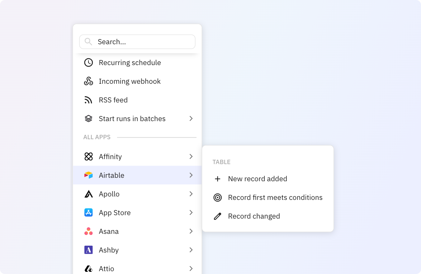This screenshot has width=421, height=274.
Task: Click the Affinity app logo
Action: click(88, 157)
